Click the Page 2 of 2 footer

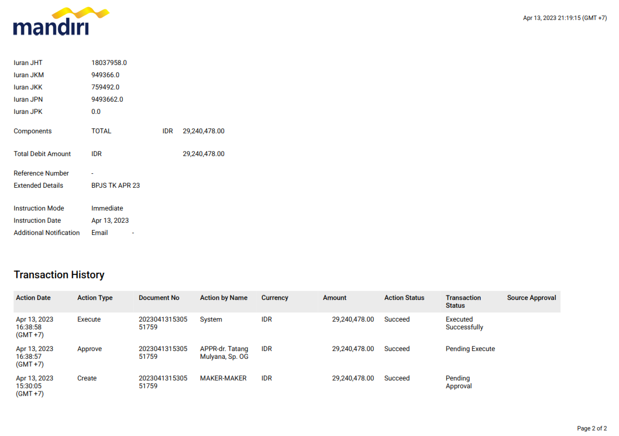tap(592, 429)
